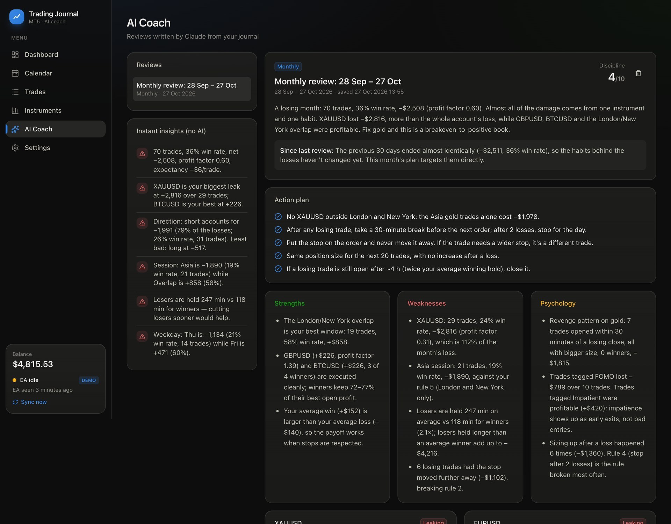Click the Action plan heading
This screenshot has width=671, height=524.
pos(291,200)
